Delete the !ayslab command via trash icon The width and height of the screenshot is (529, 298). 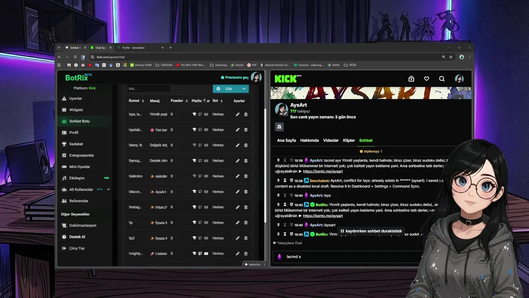tap(246, 130)
